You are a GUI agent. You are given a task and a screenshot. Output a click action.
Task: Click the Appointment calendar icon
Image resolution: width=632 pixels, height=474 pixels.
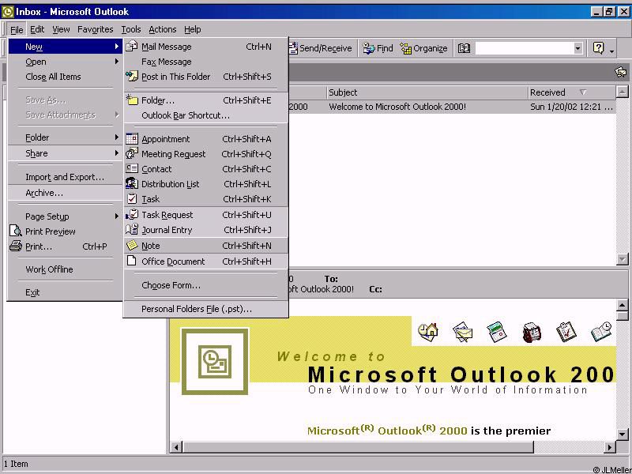[132, 139]
